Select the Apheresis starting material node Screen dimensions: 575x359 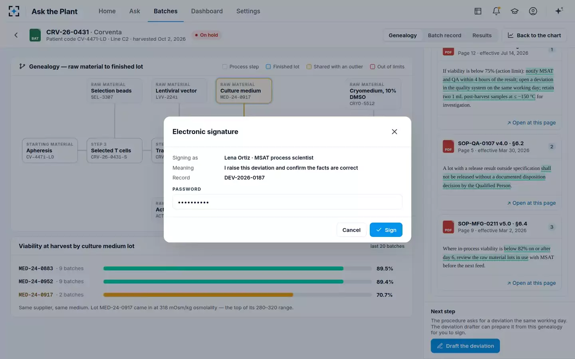pos(50,150)
